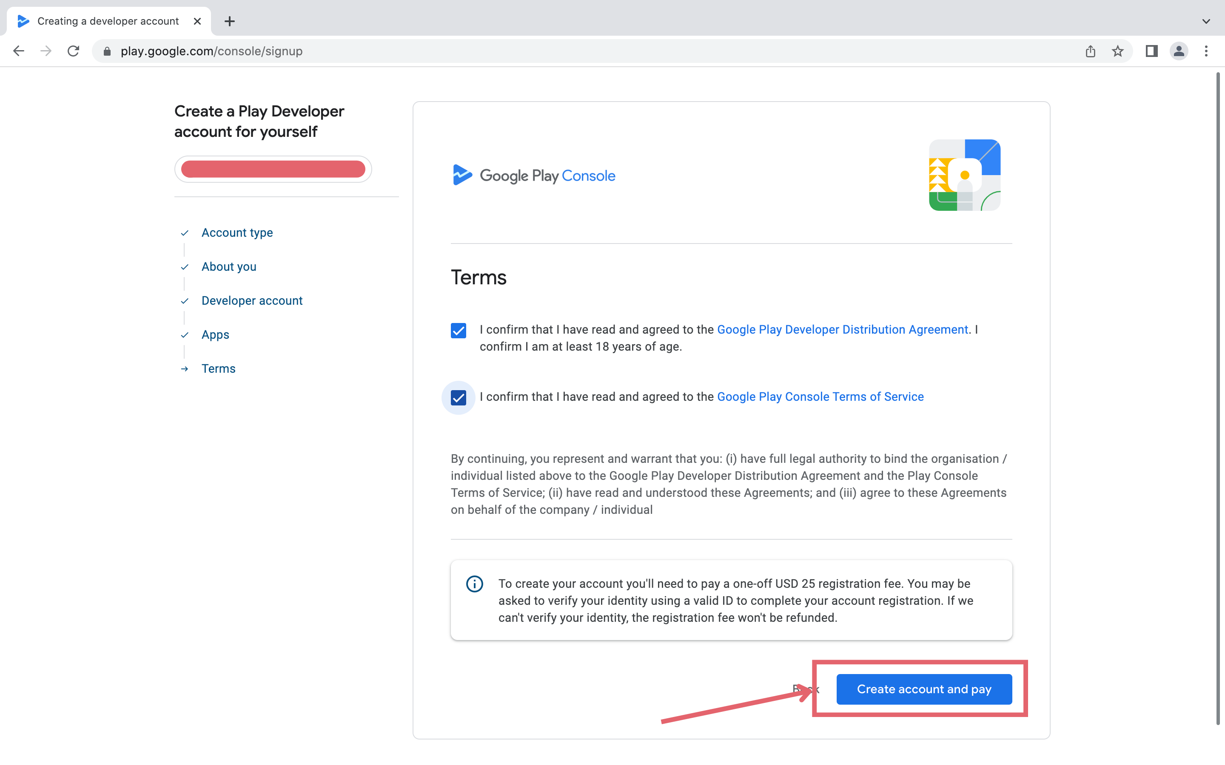This screenshot has width=1225, height=765.
Task: Untick the Developer Distribution Agreement checkbox
Action: tap(459, 330)
